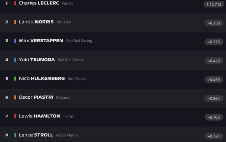This screenshot has width=226, height=142.
Task: Select Lando Norris +0.258 gap badge
Action: 214,23
